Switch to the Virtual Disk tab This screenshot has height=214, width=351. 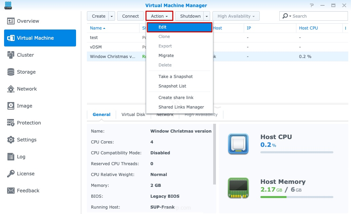point(133,115)
